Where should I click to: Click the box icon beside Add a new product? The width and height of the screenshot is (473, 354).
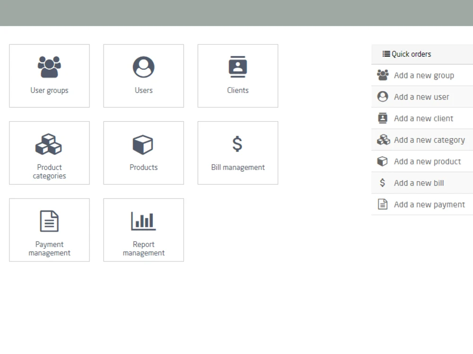click(x=383, y=161)
